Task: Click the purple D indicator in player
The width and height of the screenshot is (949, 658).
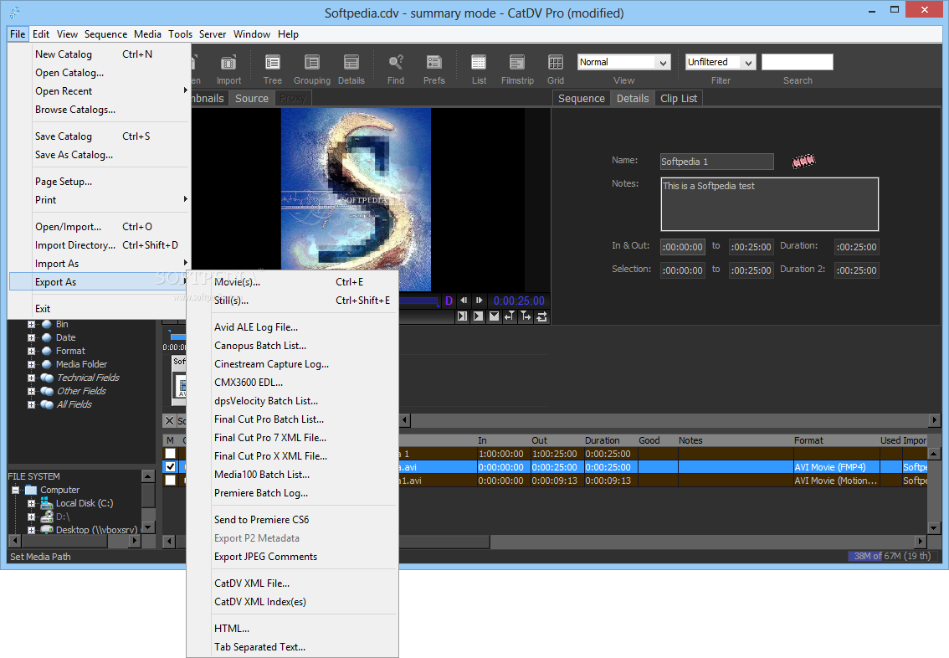Action: click(x=449, y=301)
